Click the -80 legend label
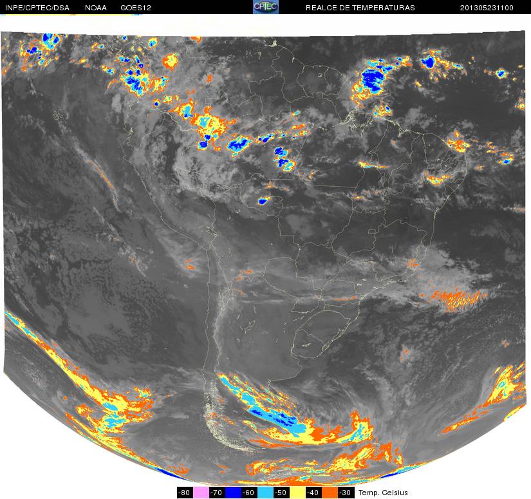The height and width of the screenshot is (499, 531). tap(185, 493)
